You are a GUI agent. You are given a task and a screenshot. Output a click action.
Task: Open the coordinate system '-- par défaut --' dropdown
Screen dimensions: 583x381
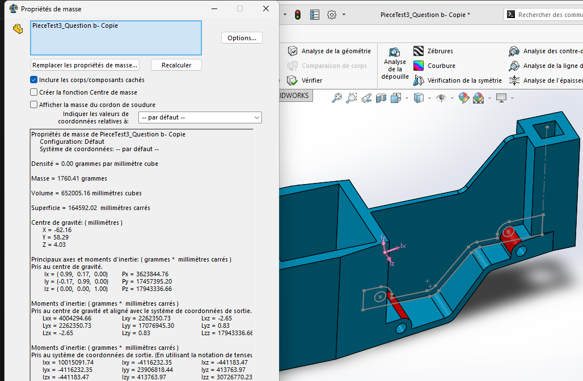pyautogui.click(x=200, y=118)
